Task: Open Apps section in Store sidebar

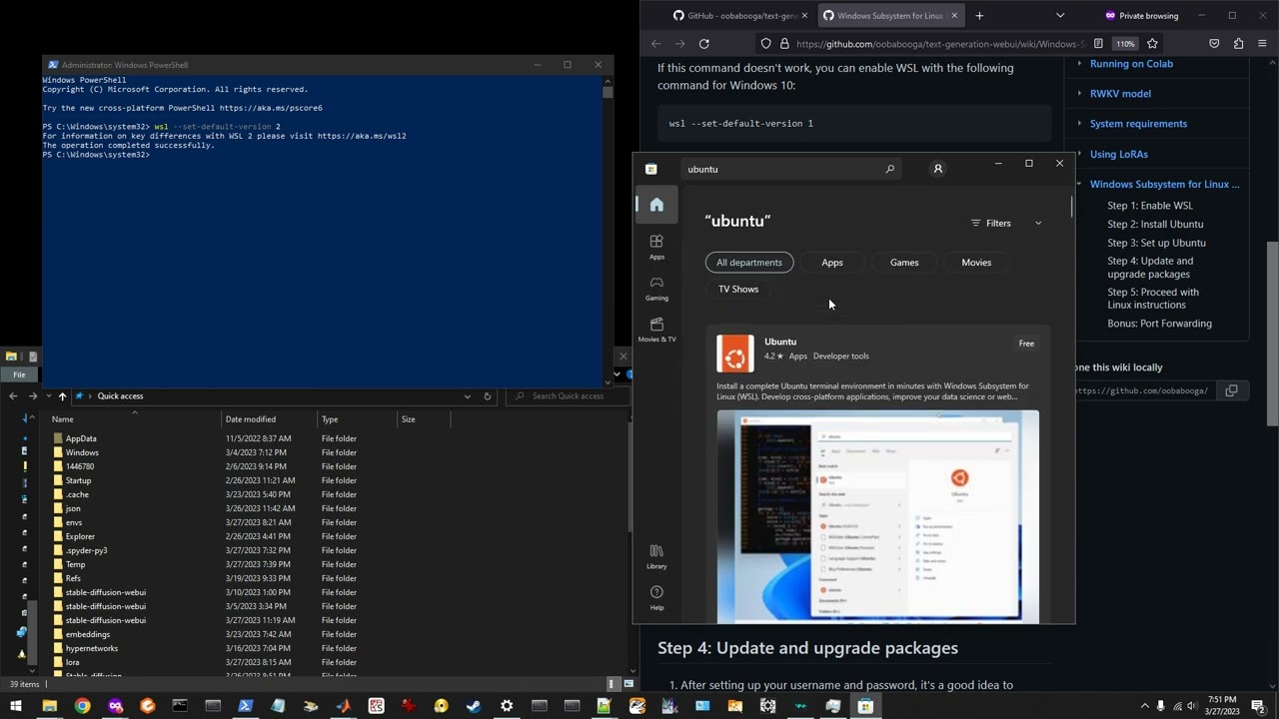Action: point(656,247)
